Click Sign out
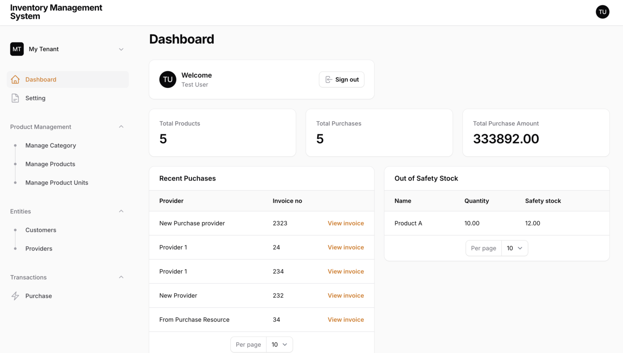Viewport: 623px width, 353px height. point(342,79)
